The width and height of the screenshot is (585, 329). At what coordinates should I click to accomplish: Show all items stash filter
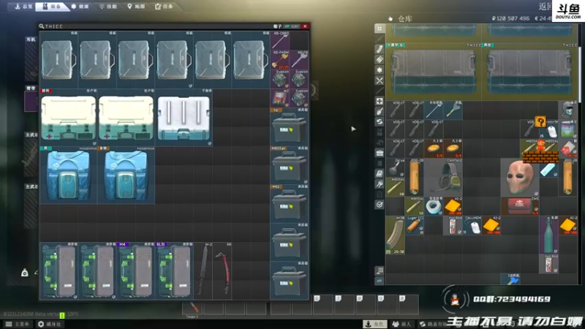click(x=380, y=29)
